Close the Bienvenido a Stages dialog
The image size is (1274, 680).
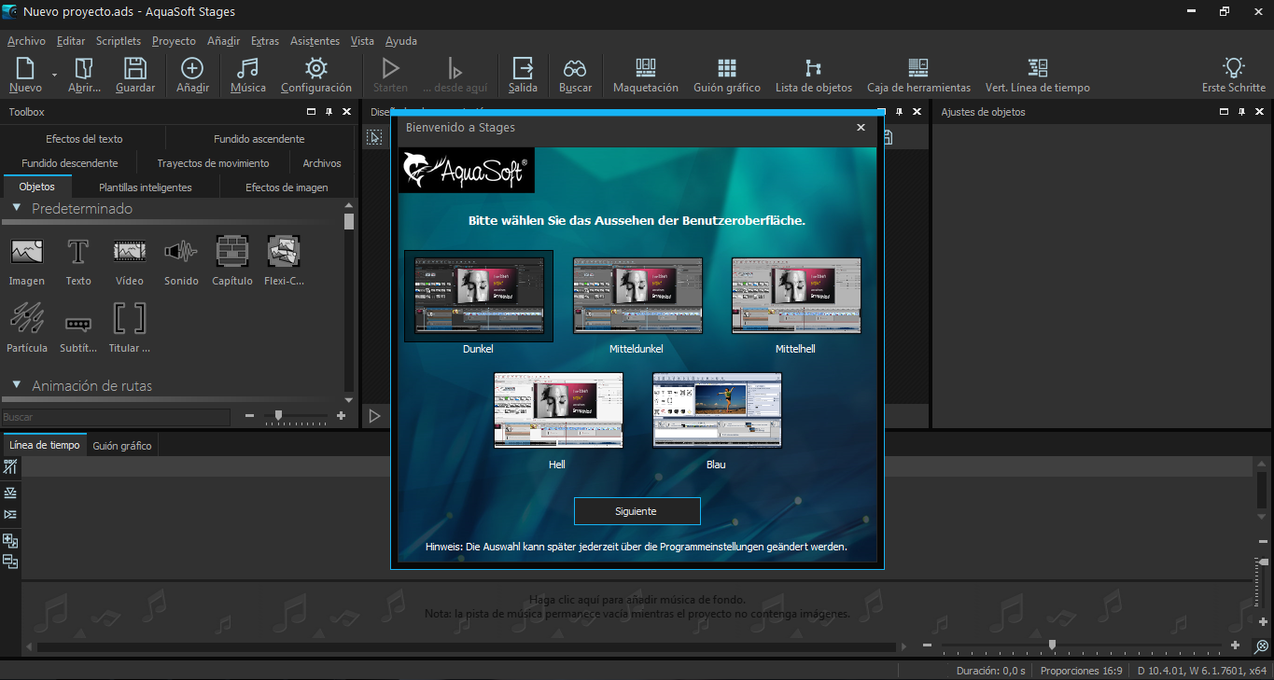pyautogui.click(x=861, y=127)
